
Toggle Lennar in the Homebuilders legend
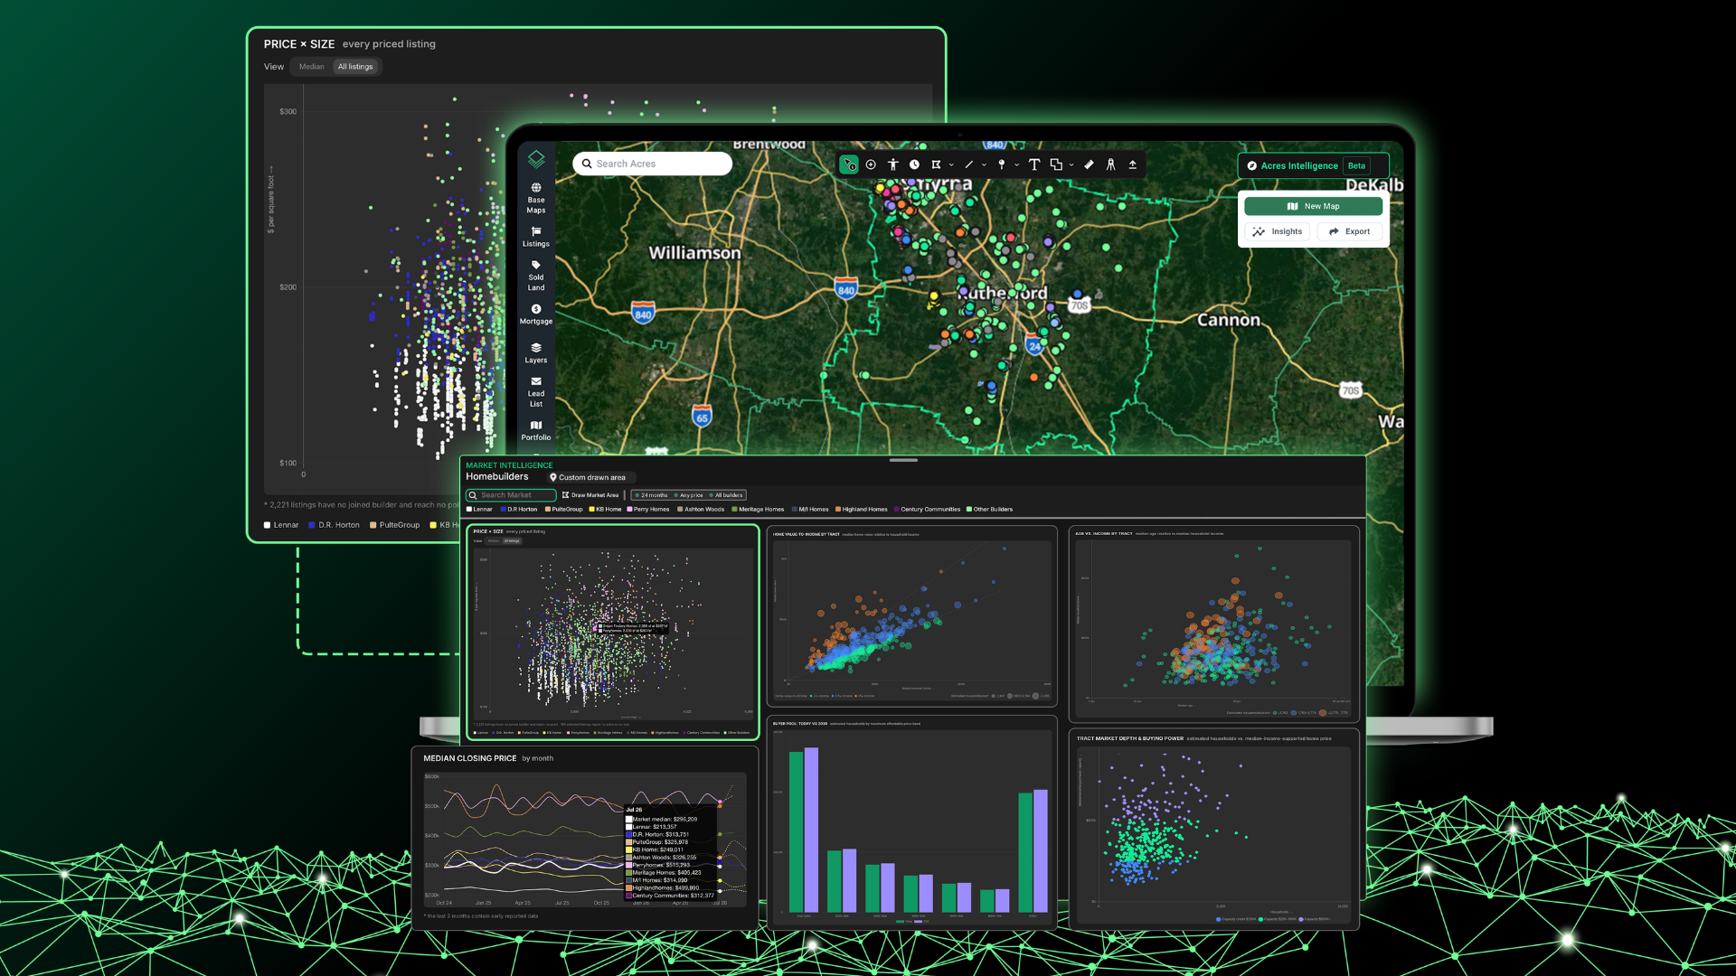point(479,510)
